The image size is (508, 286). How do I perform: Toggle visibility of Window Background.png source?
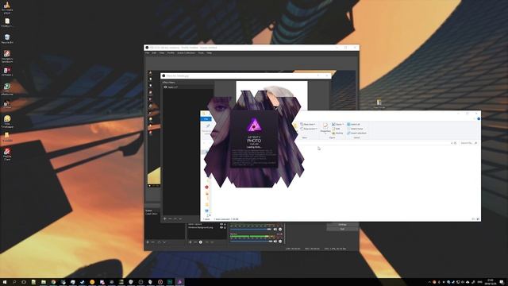pos(221,227)
